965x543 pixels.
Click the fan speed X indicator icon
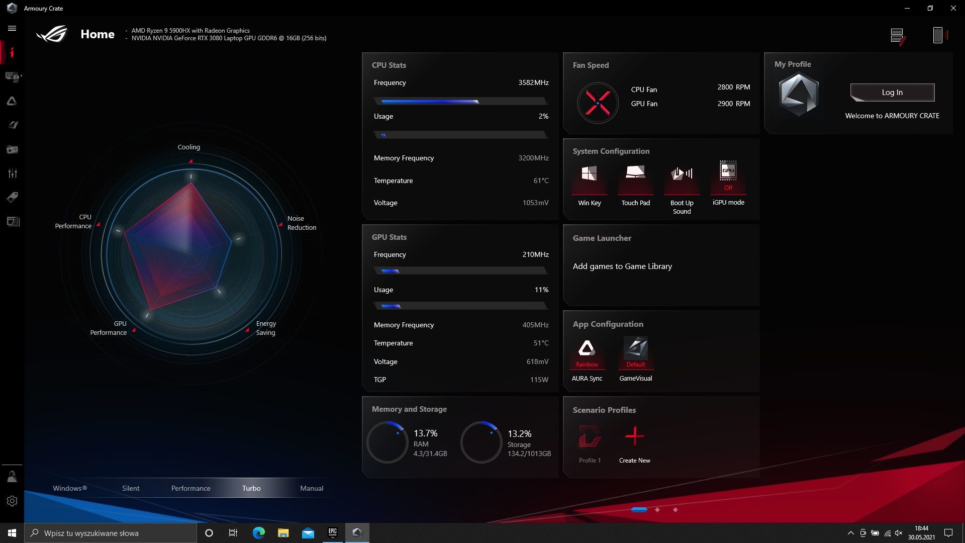[x=598, y=103]
